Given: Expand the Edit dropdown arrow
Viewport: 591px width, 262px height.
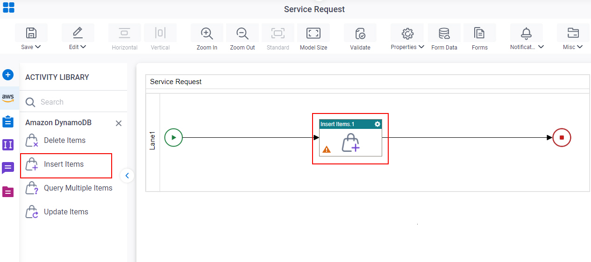Looking at the screenshot, I should click(x=84, y=47).
